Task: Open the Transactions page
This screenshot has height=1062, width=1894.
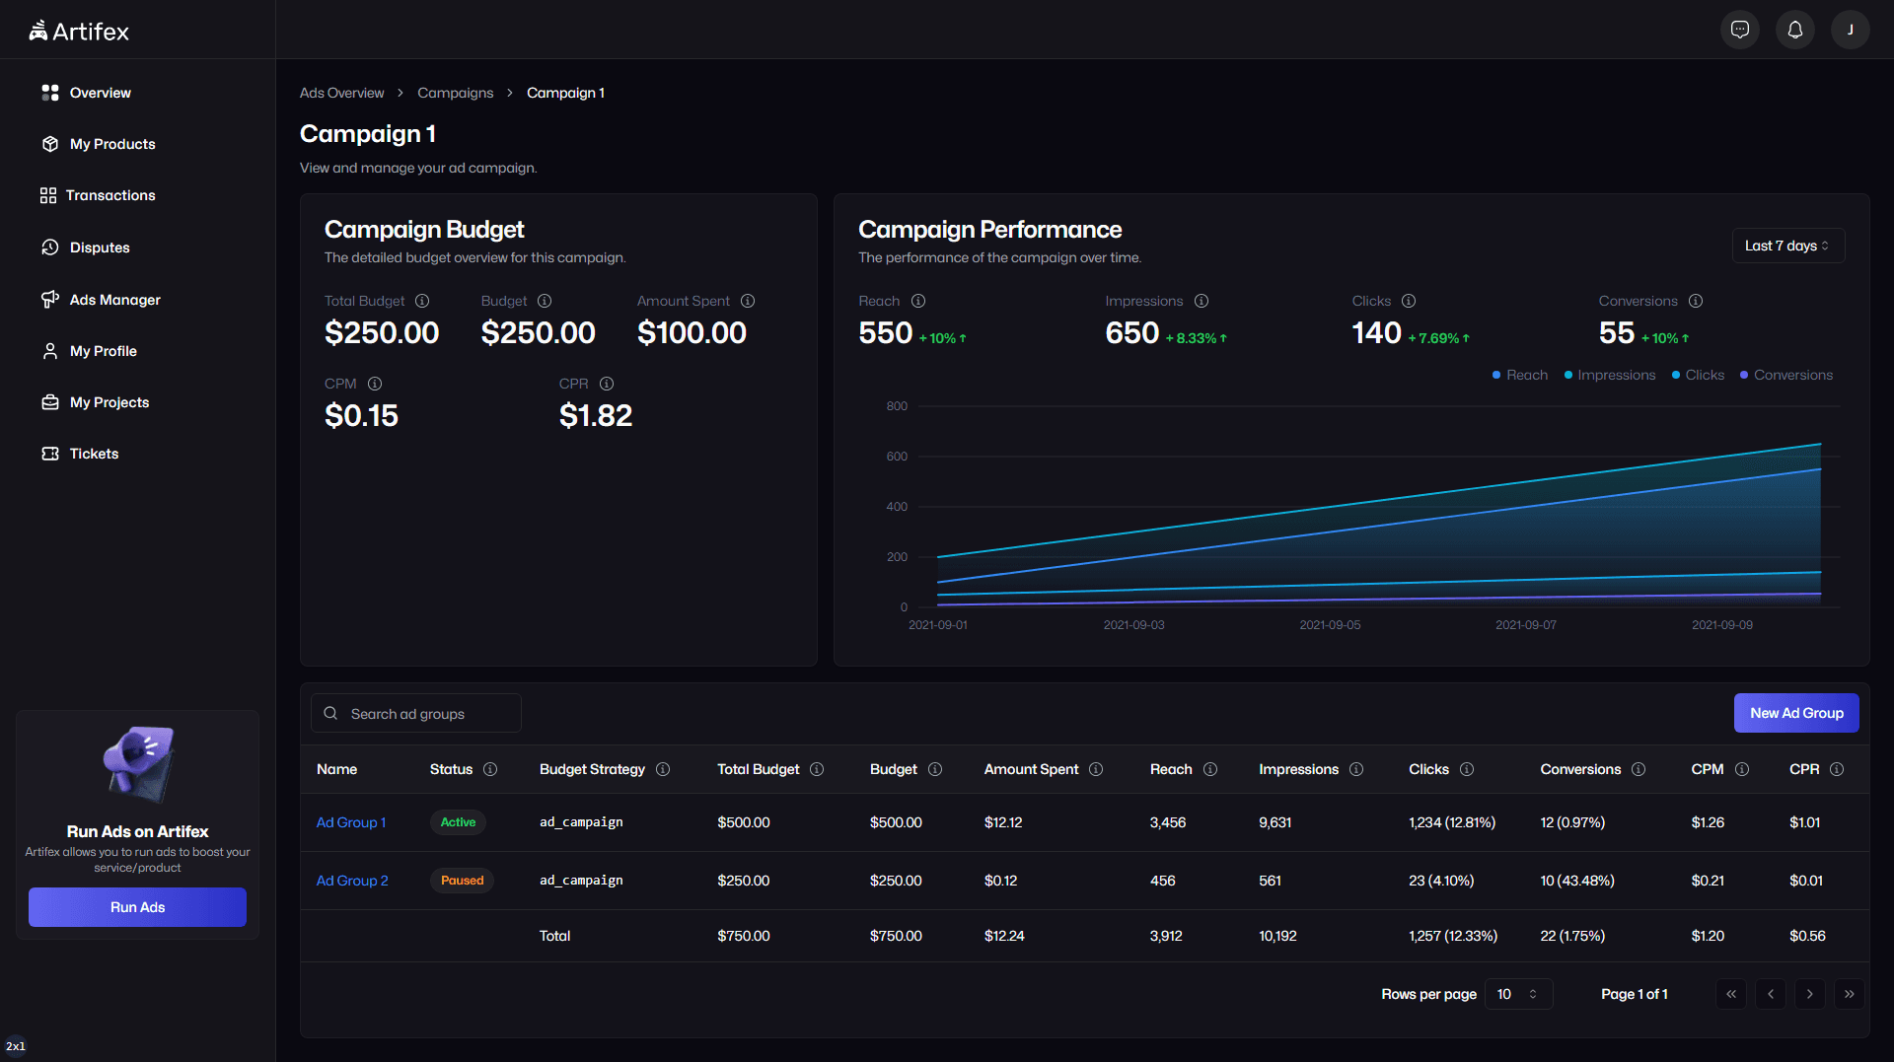Action: coord(109,195)
